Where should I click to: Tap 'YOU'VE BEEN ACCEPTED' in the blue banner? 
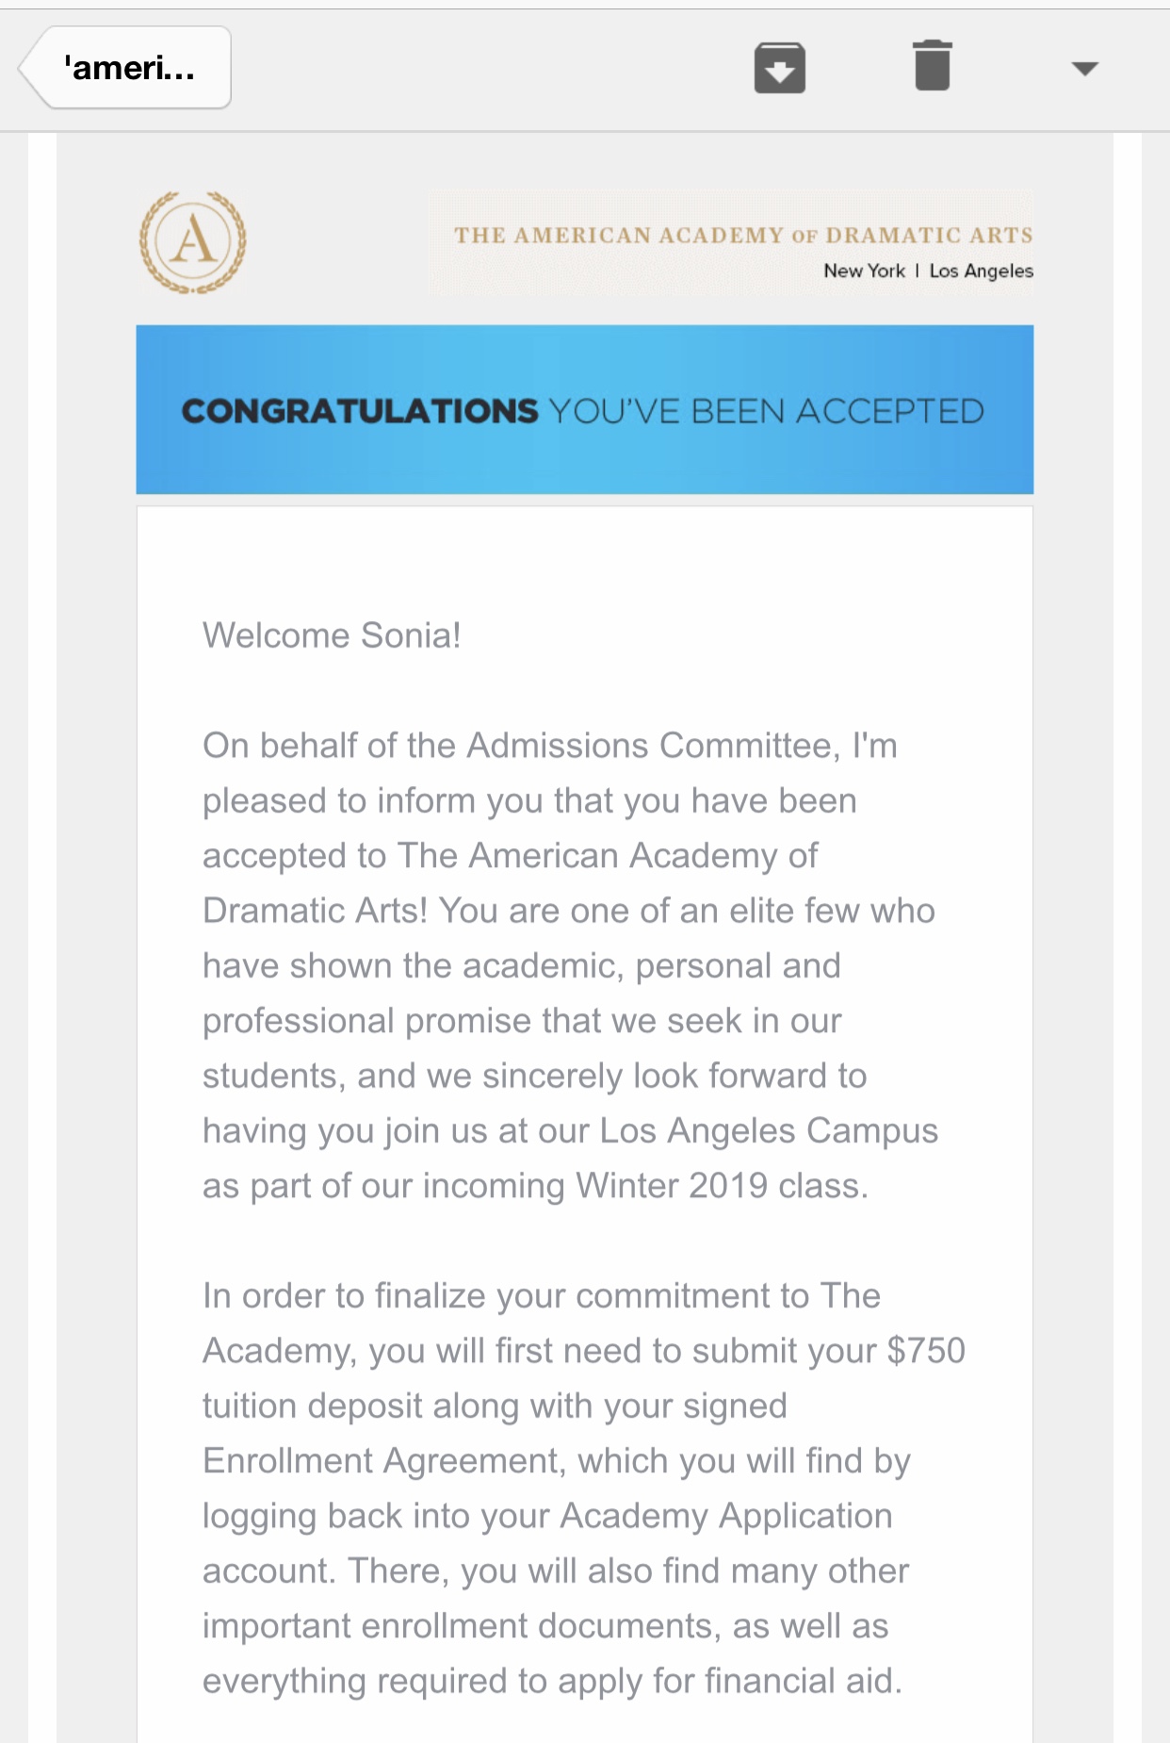click(767, 411)
